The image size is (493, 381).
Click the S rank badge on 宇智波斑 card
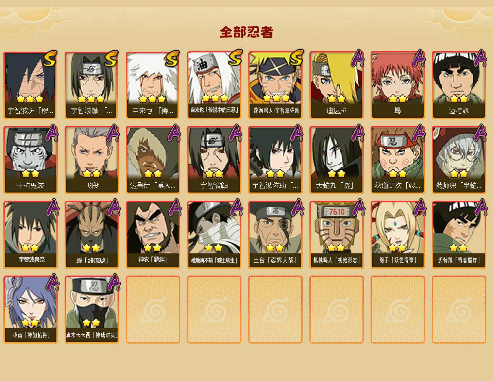pos(50,59)
